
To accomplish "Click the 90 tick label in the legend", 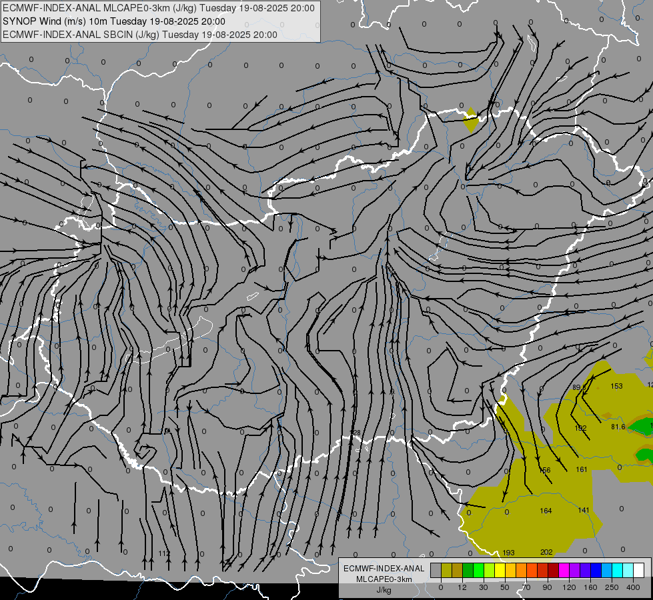I will (x=547, y=587).
